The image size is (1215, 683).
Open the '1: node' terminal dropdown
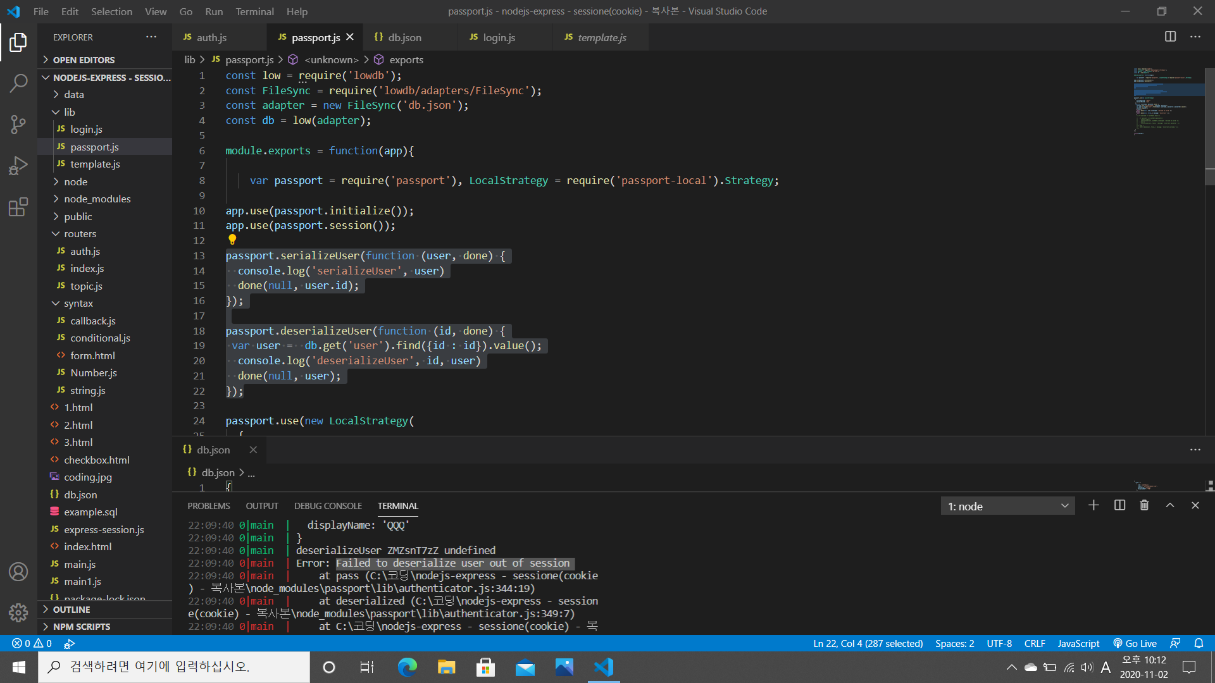[1007, 506]
